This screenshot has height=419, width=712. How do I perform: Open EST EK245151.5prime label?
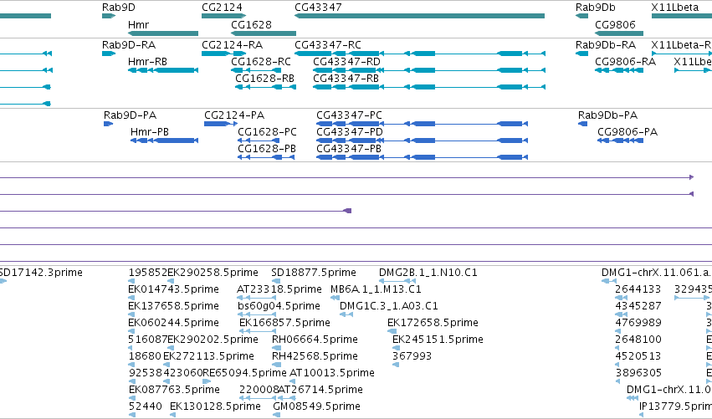coord(438,340)
